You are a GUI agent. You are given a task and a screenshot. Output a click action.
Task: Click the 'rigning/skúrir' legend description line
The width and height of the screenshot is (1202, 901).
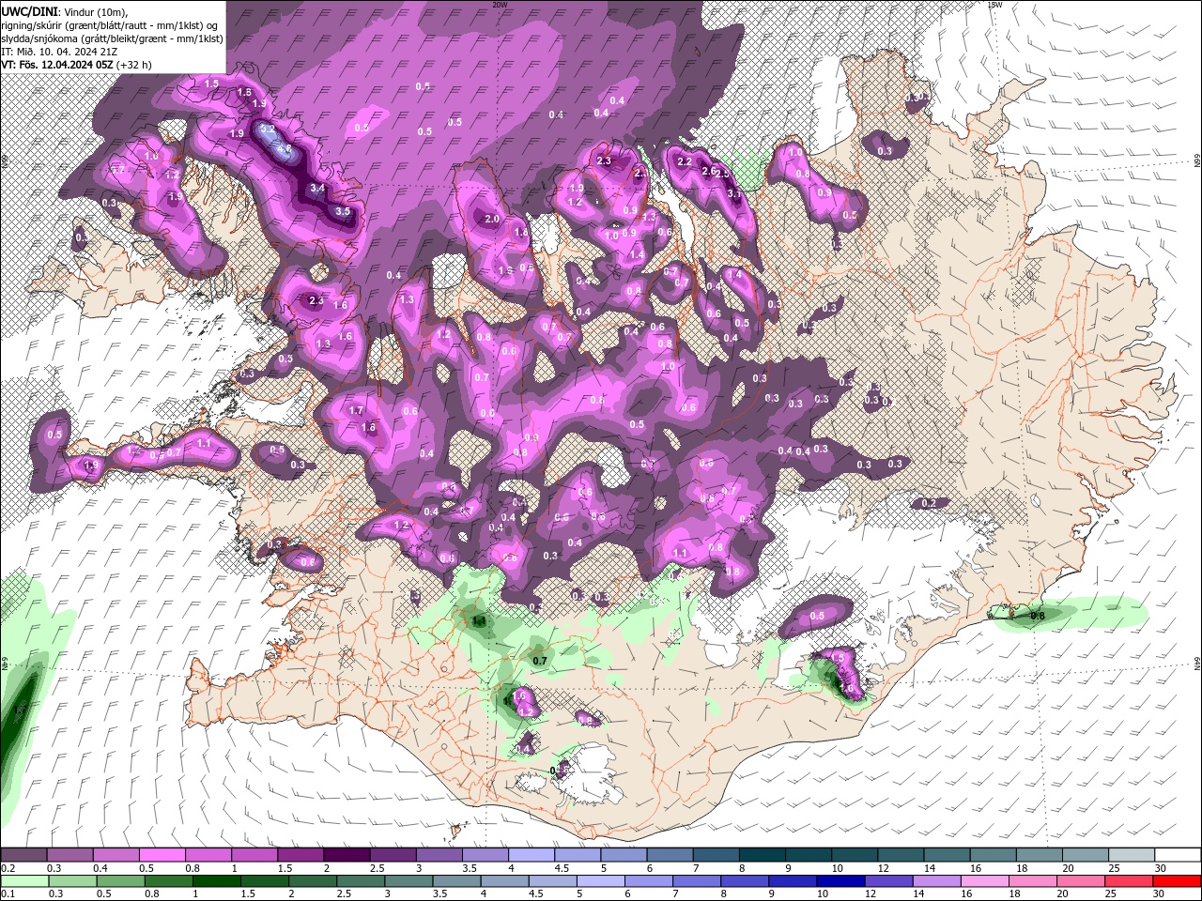click(x=109, y=24)
